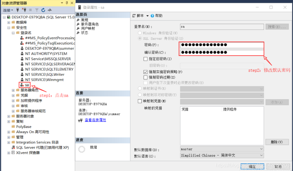
Task: Click the stop square icon in Object Explorer toolbar
Action: pyautogui.click(x=31, y=10)
